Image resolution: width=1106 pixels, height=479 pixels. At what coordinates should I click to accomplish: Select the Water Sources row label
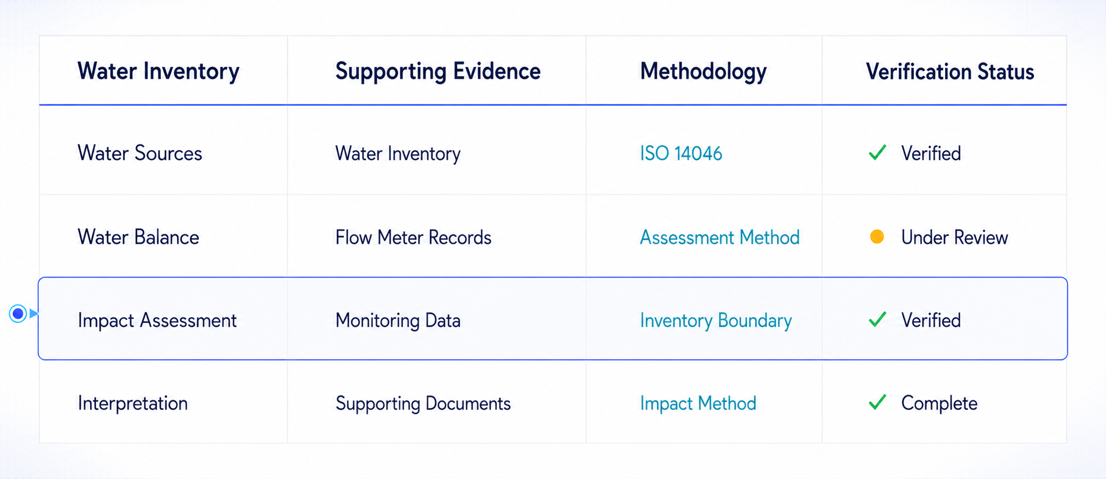(x=140, y=153)
